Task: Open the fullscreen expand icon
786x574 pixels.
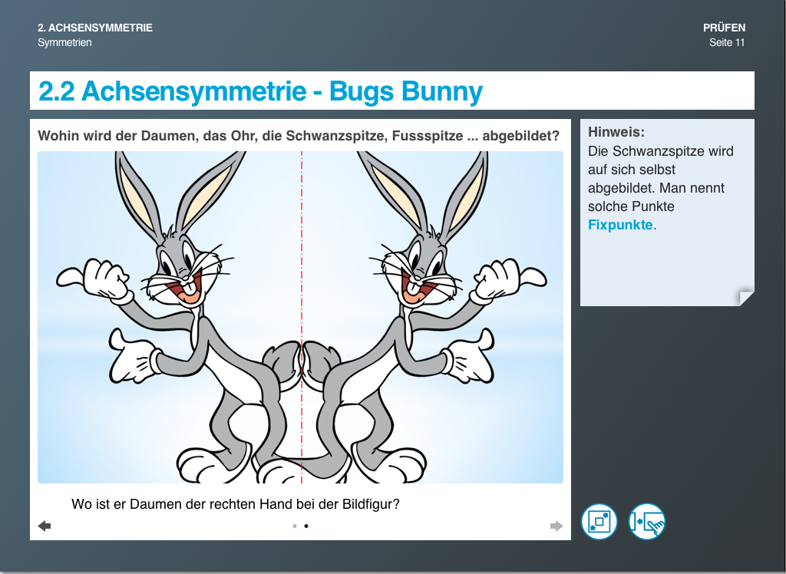Action: [x=599, y=522]
